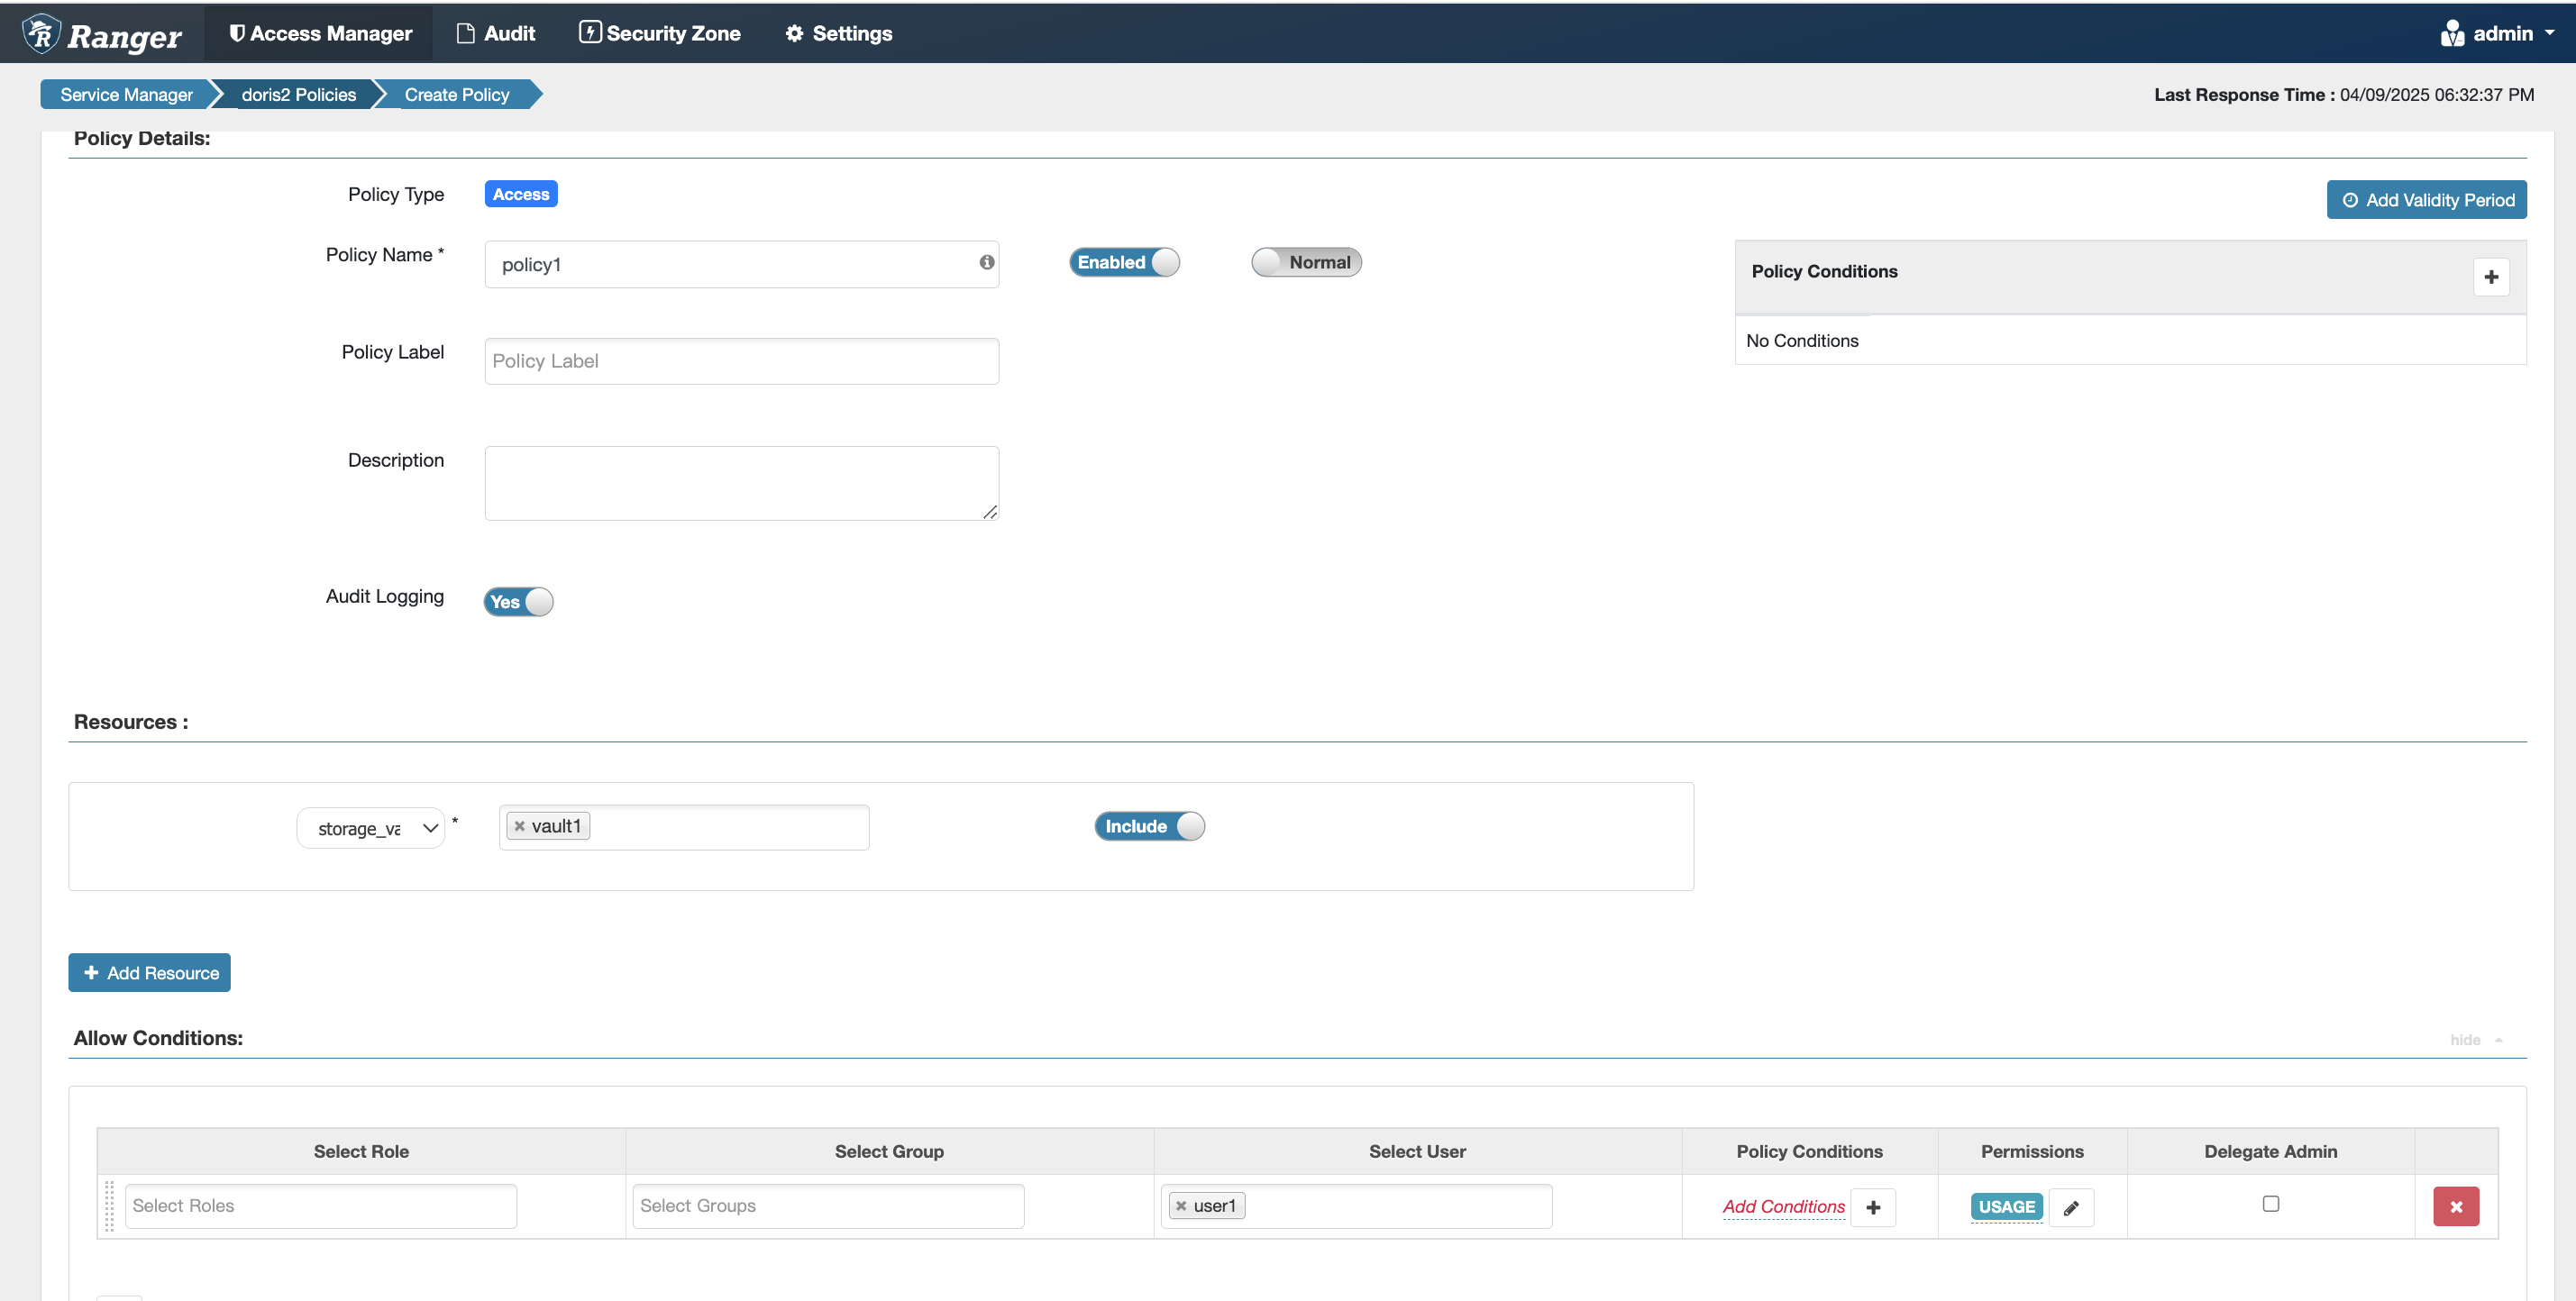Open the storage_vault resource type dropdown
This screenshot has height=1301, width=2576.
[371, 828]
